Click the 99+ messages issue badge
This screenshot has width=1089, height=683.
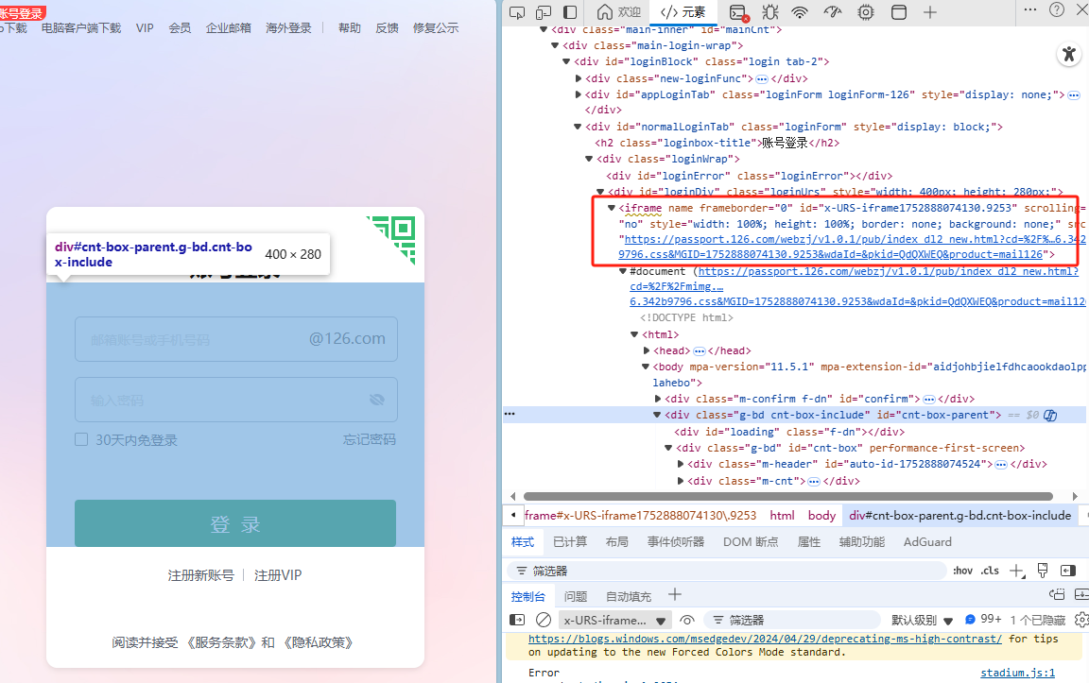983,619
